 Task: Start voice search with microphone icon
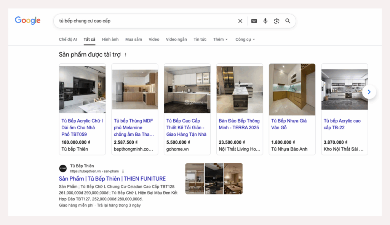point(265,21)
